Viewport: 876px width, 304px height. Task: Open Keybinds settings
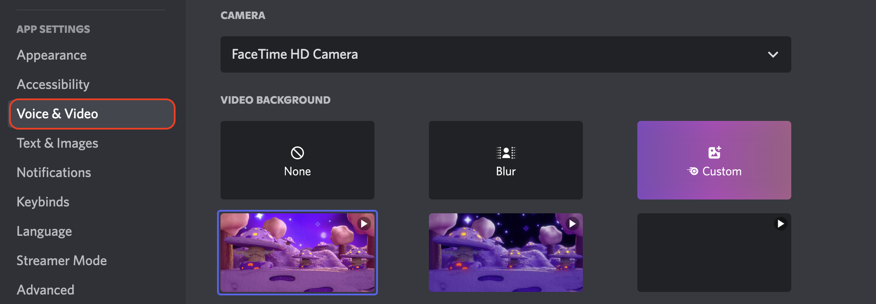tap(43, 202)
